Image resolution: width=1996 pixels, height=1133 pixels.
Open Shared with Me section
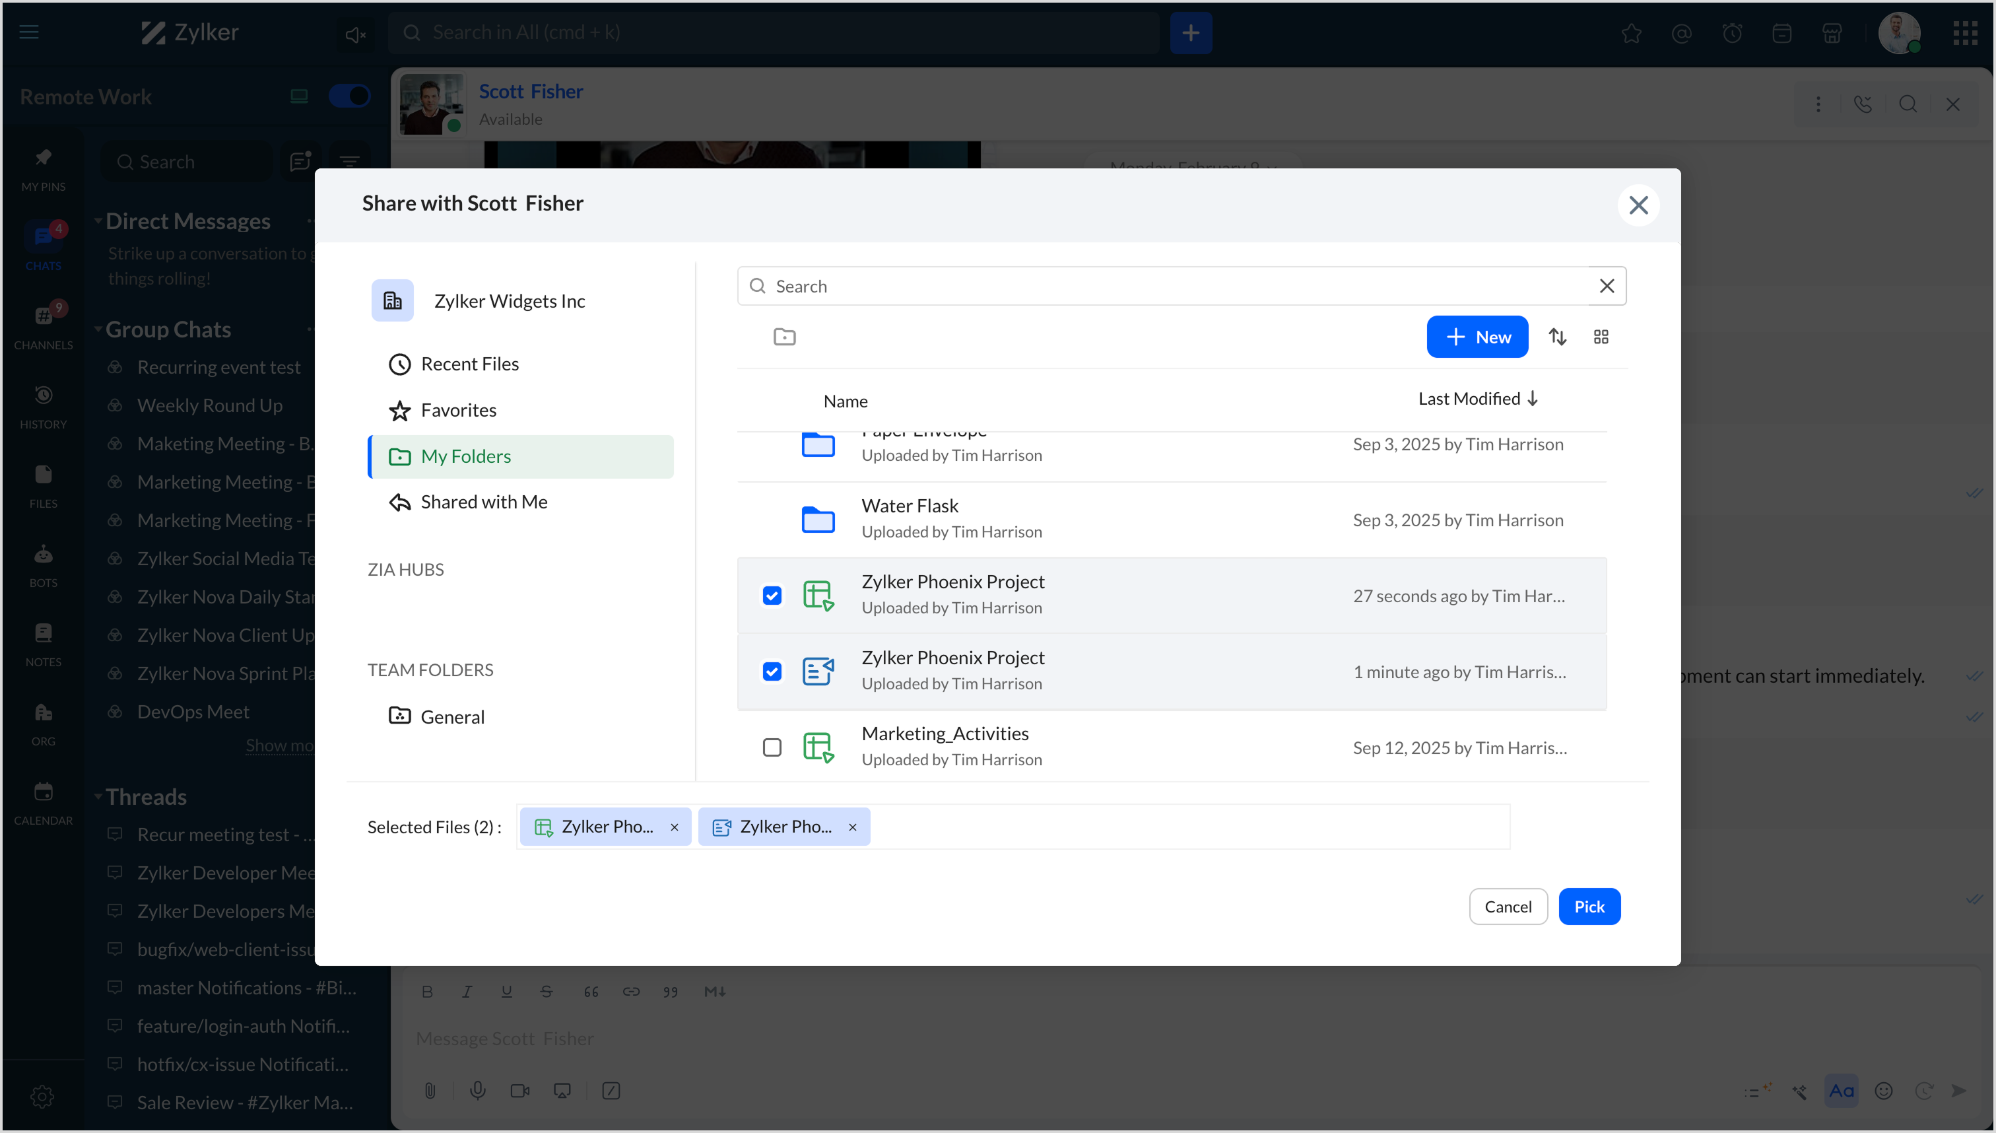[483, 502]
